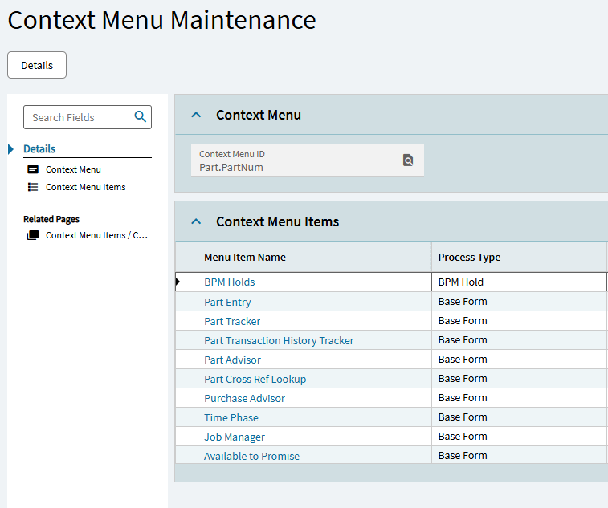Select Base Form cell in Time Phase row
This screenshot has height=508, width=608.
[519, 417]
